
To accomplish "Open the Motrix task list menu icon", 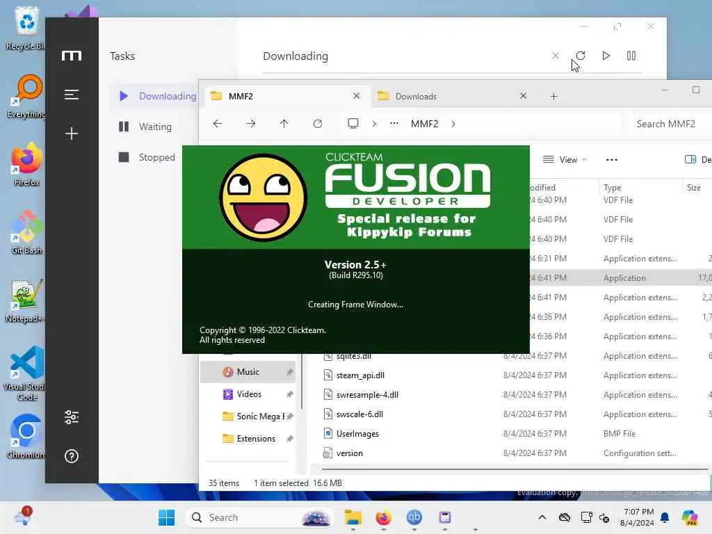I will pyautogui.click(x=72, y=95).
